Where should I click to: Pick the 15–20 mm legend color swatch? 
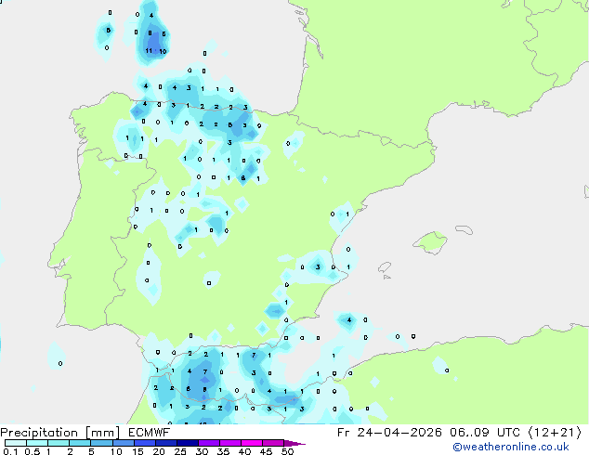pos(145,443)
